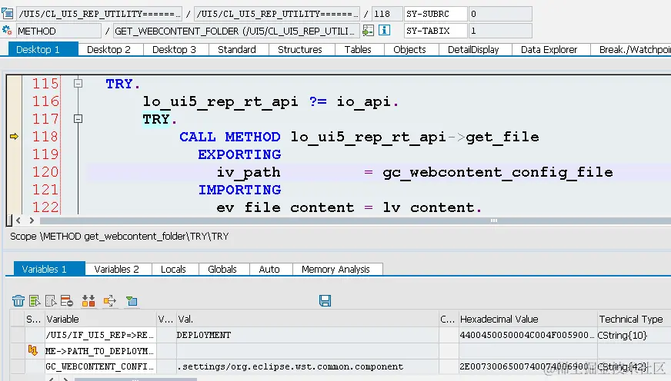Click the SY-TABIX label field
The width and height of the screenshot is (671, 381).
(x=436, y=31)
